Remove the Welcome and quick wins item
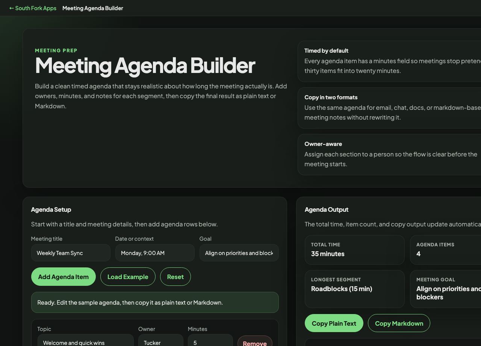 click(x=255, y=341)
